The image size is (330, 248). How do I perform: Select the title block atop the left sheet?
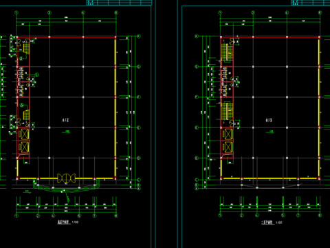(119, 3)
